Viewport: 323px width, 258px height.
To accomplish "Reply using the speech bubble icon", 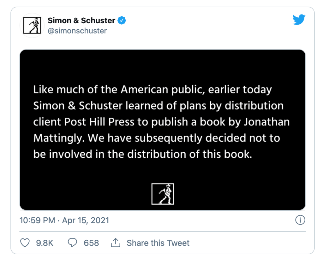I will 73,243.
